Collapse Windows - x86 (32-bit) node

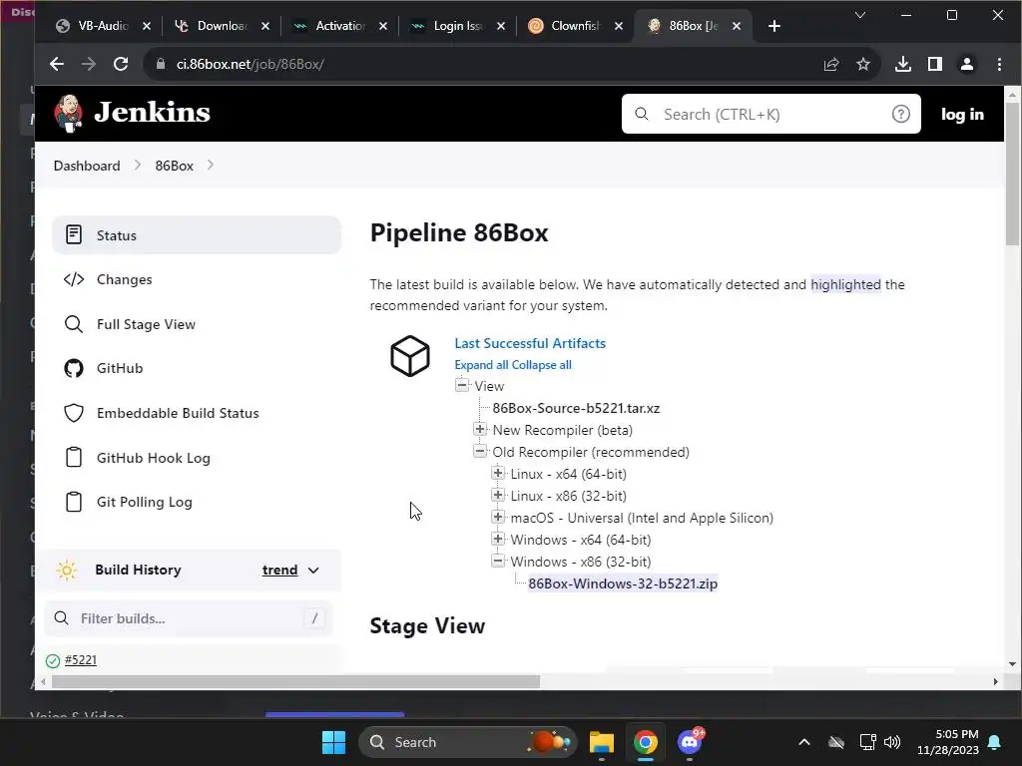(x=498, y=561)
